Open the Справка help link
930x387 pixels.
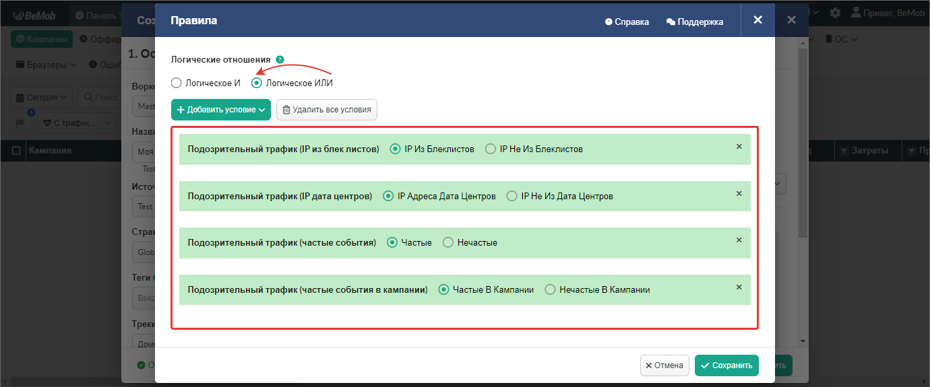627,22
